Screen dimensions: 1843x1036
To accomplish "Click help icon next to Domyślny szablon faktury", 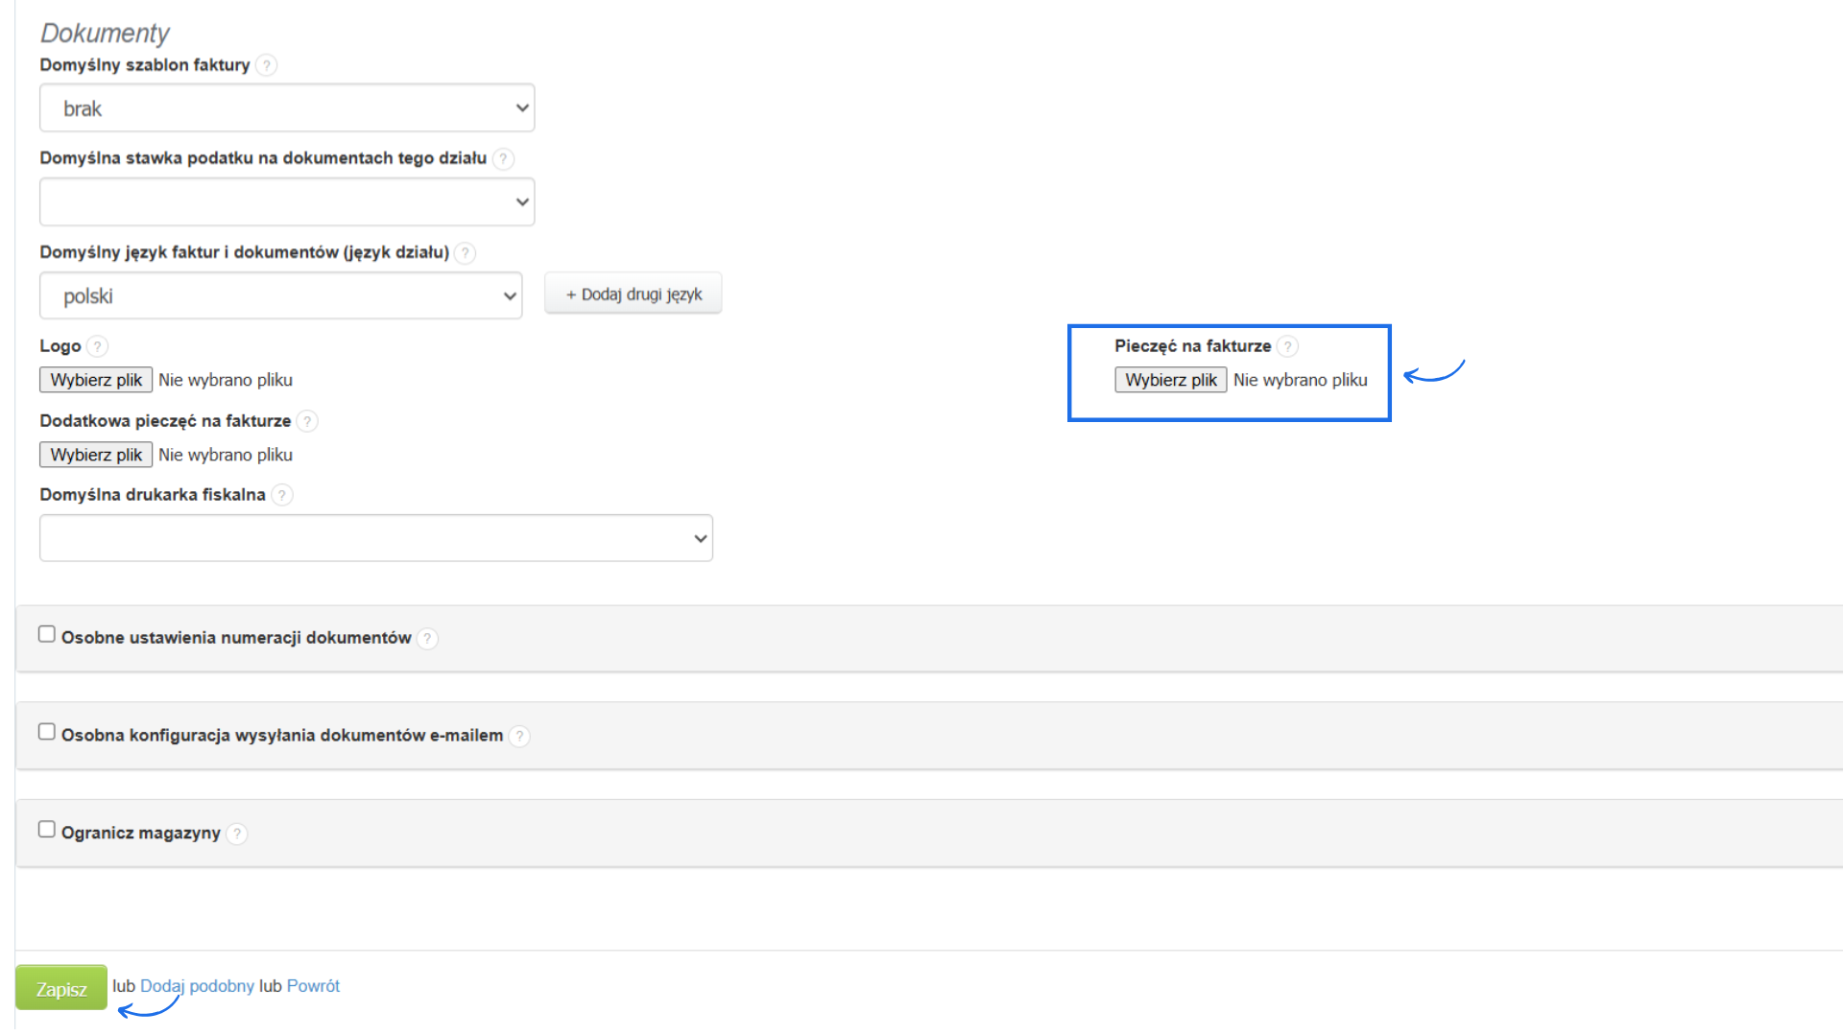I will 267,65.
